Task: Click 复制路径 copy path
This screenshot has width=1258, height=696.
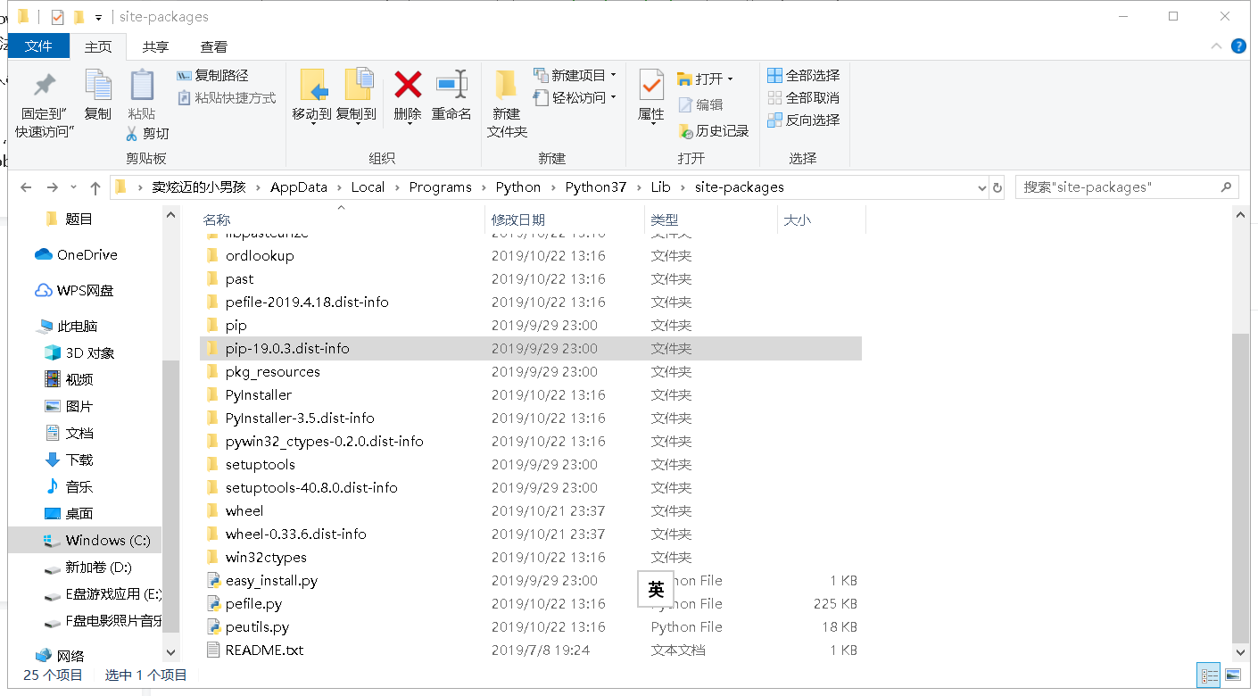Action: click(x=213, y=76)
